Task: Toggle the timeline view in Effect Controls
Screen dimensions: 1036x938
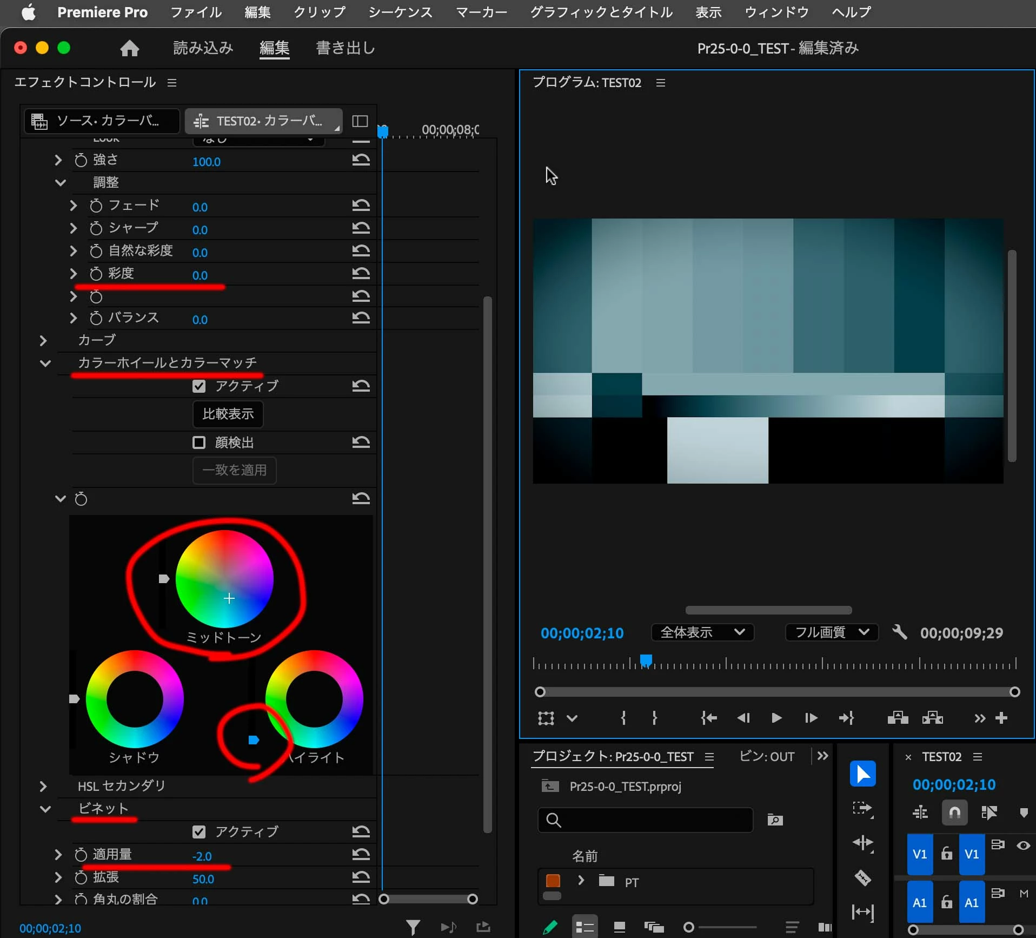Action: 360,121
